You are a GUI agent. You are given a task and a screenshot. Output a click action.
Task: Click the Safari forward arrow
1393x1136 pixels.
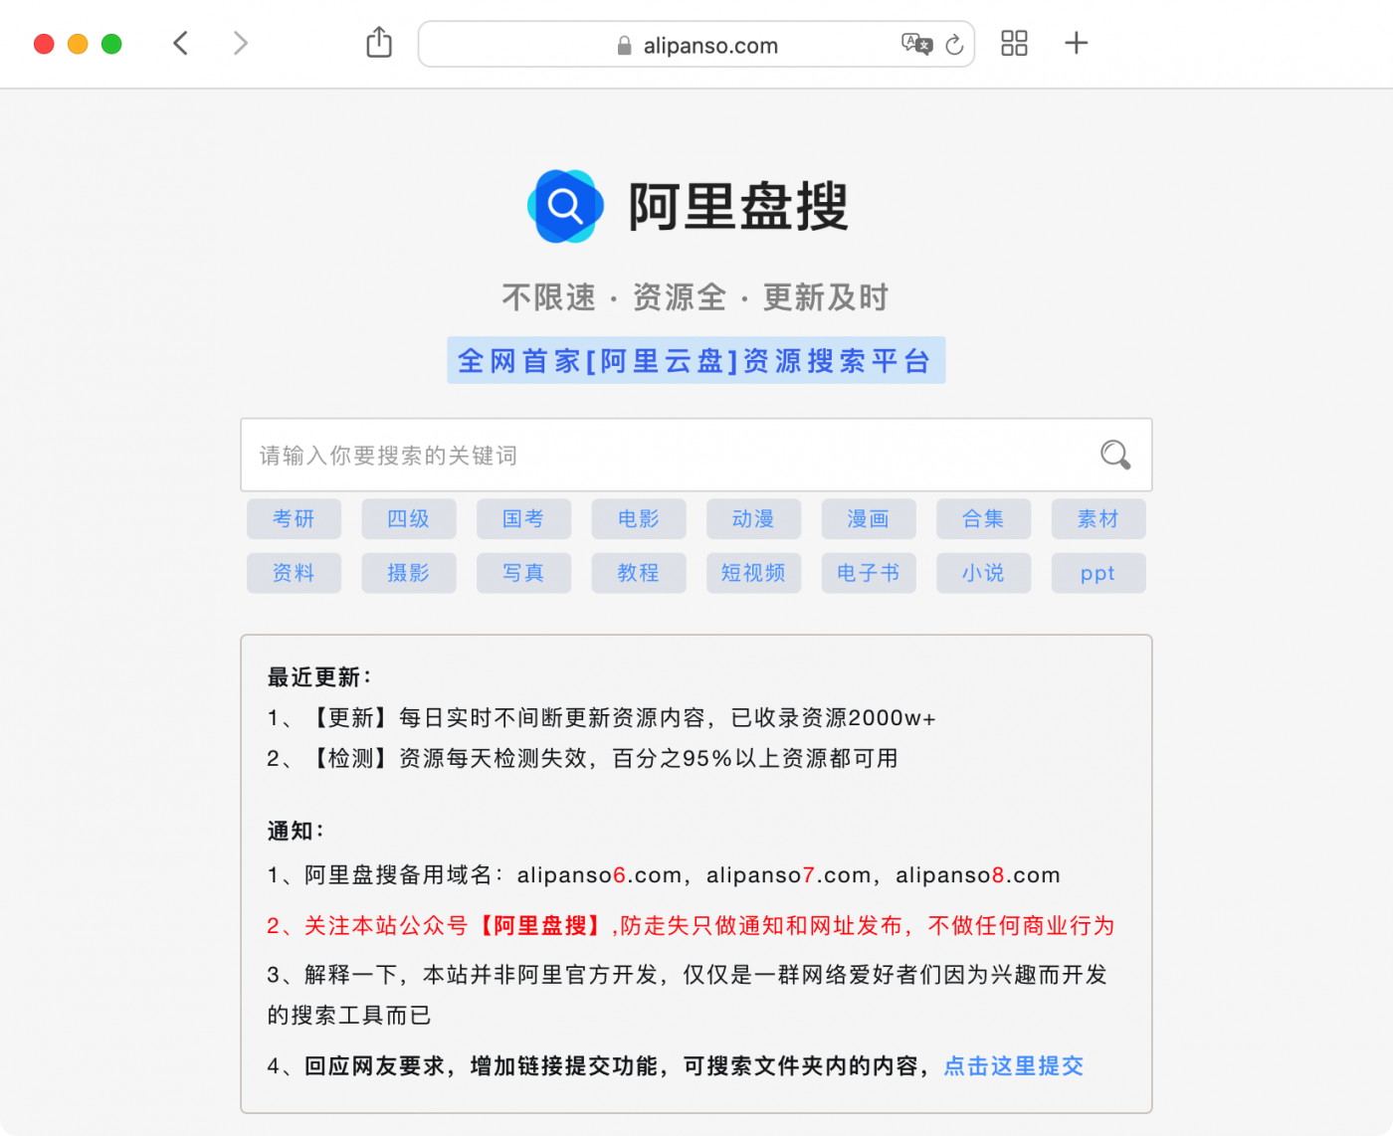[x=240, y=43]
